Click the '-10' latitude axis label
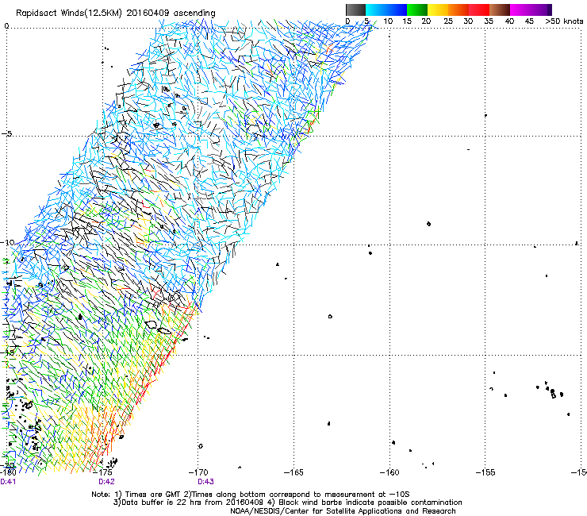The height and width of the screenshot is (516, 587). pos(7,242)
